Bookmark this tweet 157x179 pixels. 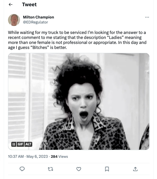coord(107,169)
